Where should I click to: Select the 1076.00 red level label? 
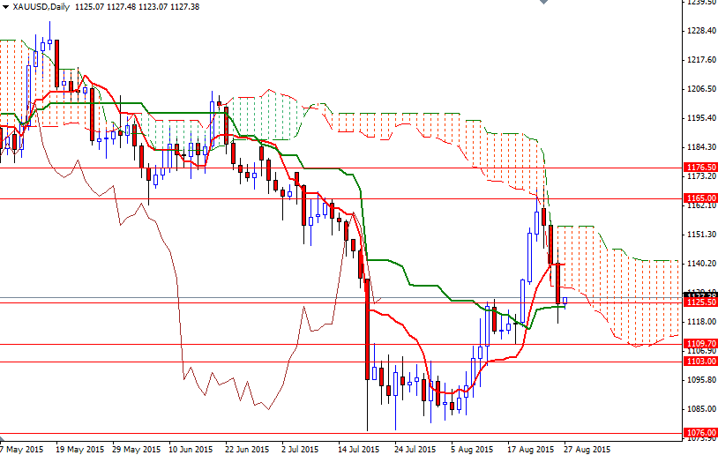pos(700,433)
